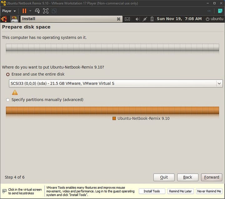The height and width of the screenshot is (199, 225).
Task: Expand power options arrow next to pause
Action: coord(30,11)
